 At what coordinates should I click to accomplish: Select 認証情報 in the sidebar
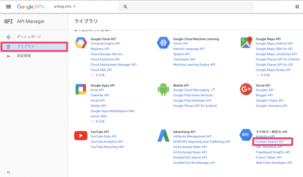pyautogui.click(x=24, y=56)
